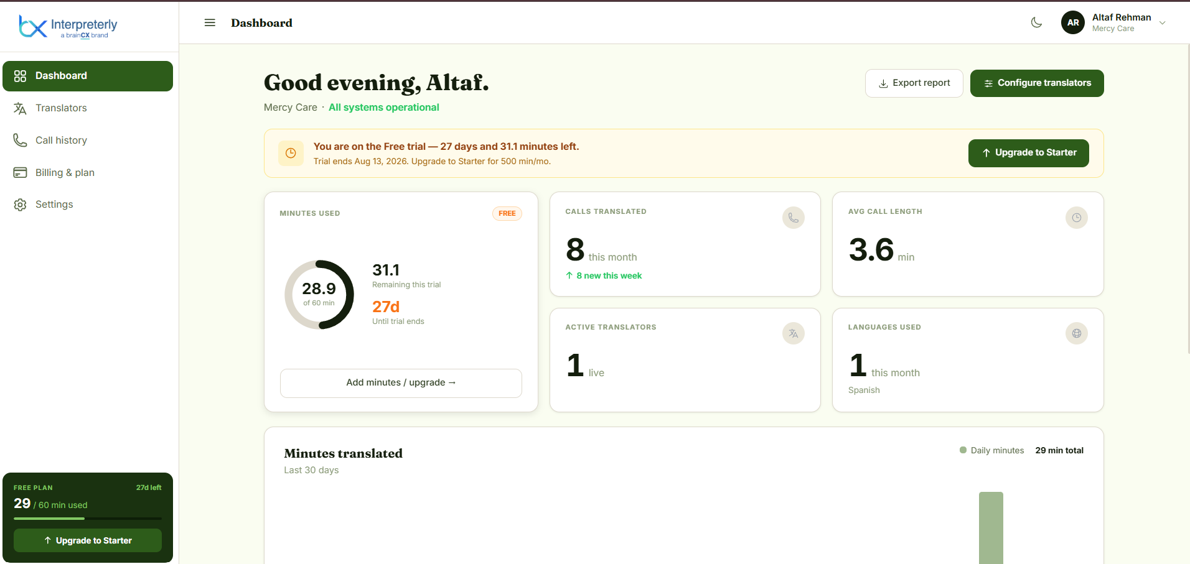Click the page vertical scrollbar
This screenshot has width=1190, height=564.
1188,199
